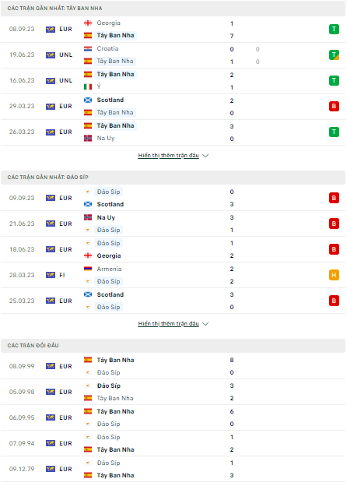Click the half-orange T badge for Croatia match
Viewport: 347px width, 486px height.
334,55
